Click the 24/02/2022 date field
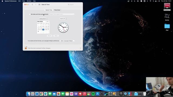 tap(43, 19)
